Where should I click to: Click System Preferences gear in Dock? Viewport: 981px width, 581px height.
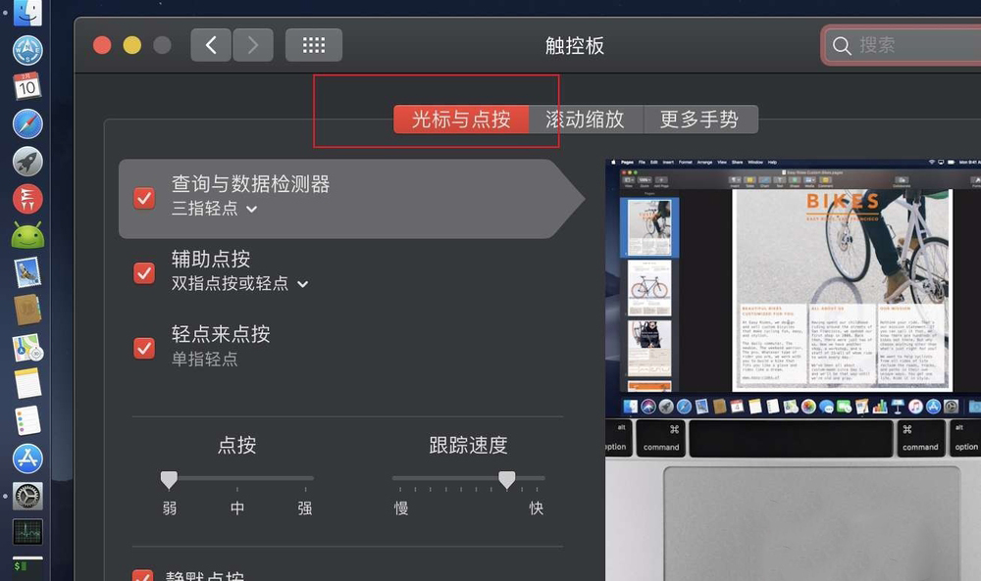pos(27,496)
